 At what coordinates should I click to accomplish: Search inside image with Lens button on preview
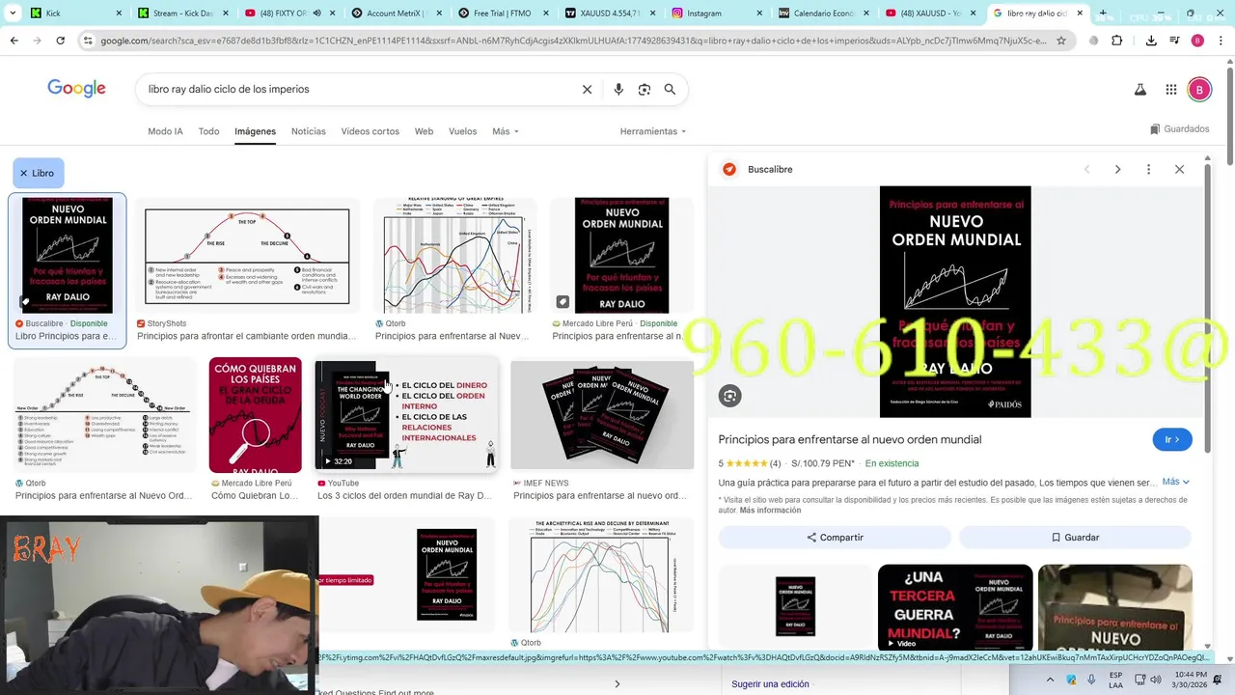(730, 396)
